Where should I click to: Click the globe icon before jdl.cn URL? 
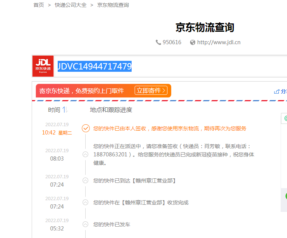click(193, 42)
